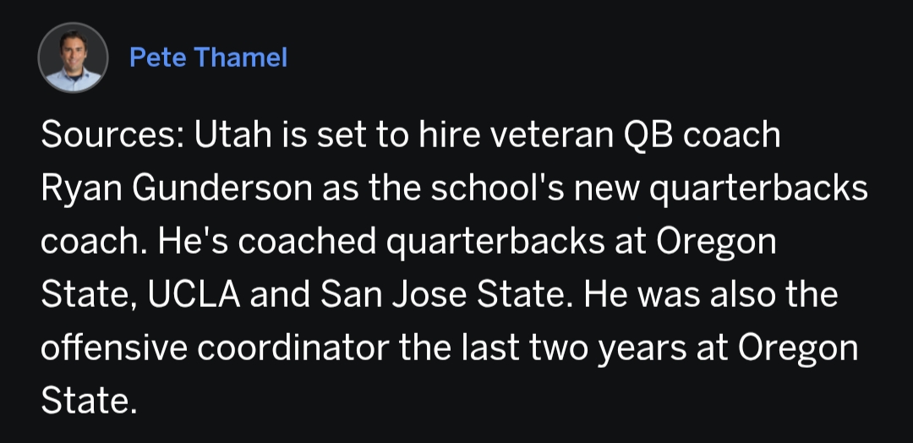Click the word "coach." starting third line

tap(91, 242)
